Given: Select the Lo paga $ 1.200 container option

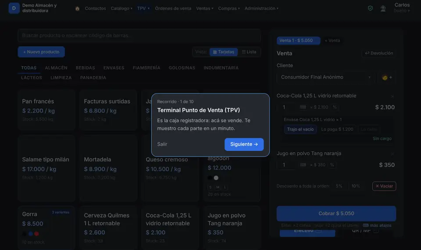Looking at the screenshot, I should (337, 129).
